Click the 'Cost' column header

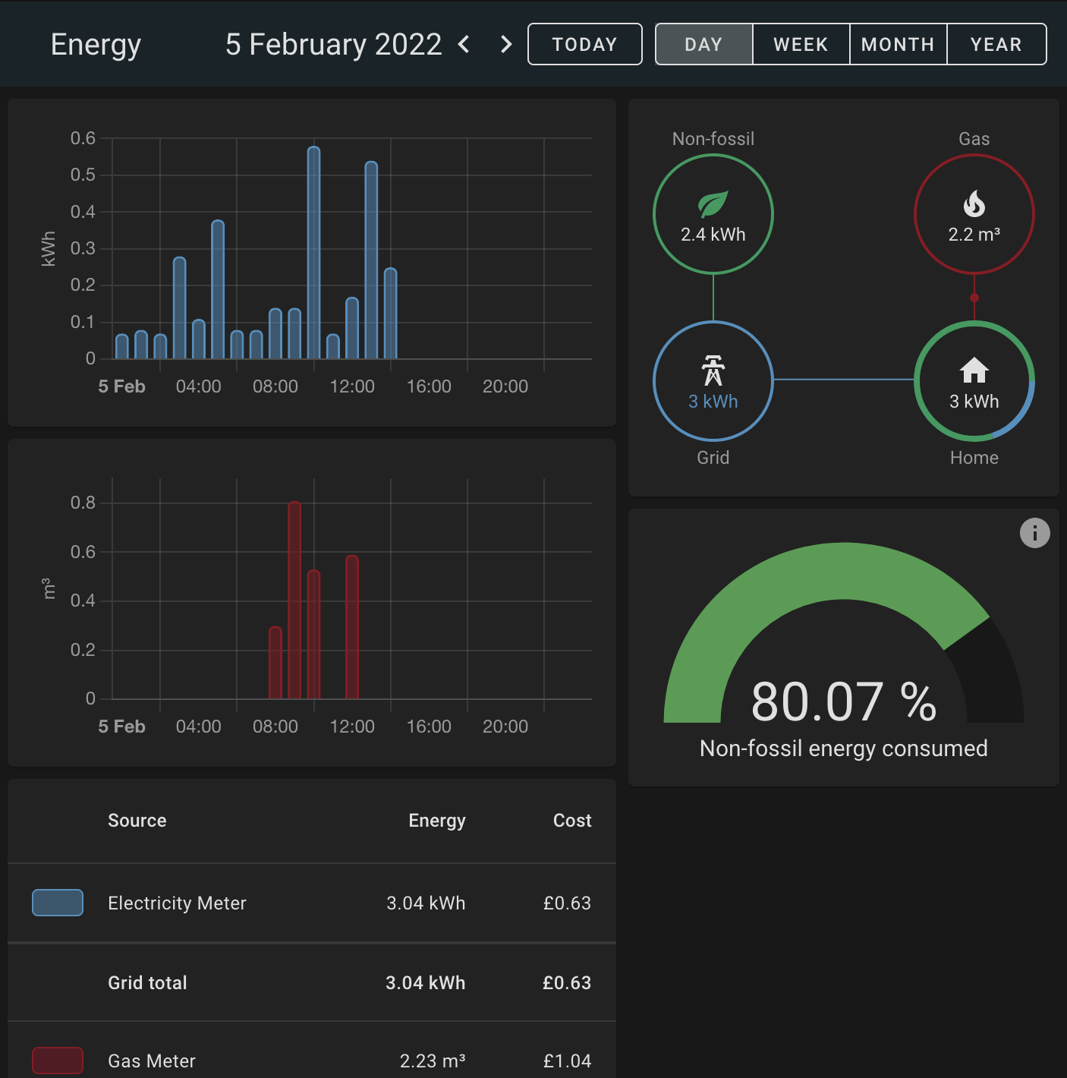(x=572, y=820)
